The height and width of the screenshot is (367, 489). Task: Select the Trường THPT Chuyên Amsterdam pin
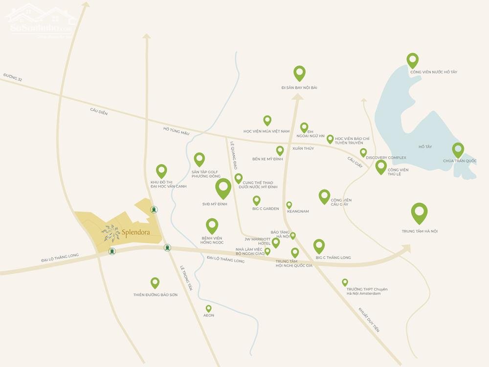tap(345, 283)
